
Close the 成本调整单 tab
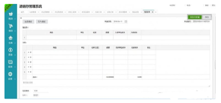click(129, 12)
